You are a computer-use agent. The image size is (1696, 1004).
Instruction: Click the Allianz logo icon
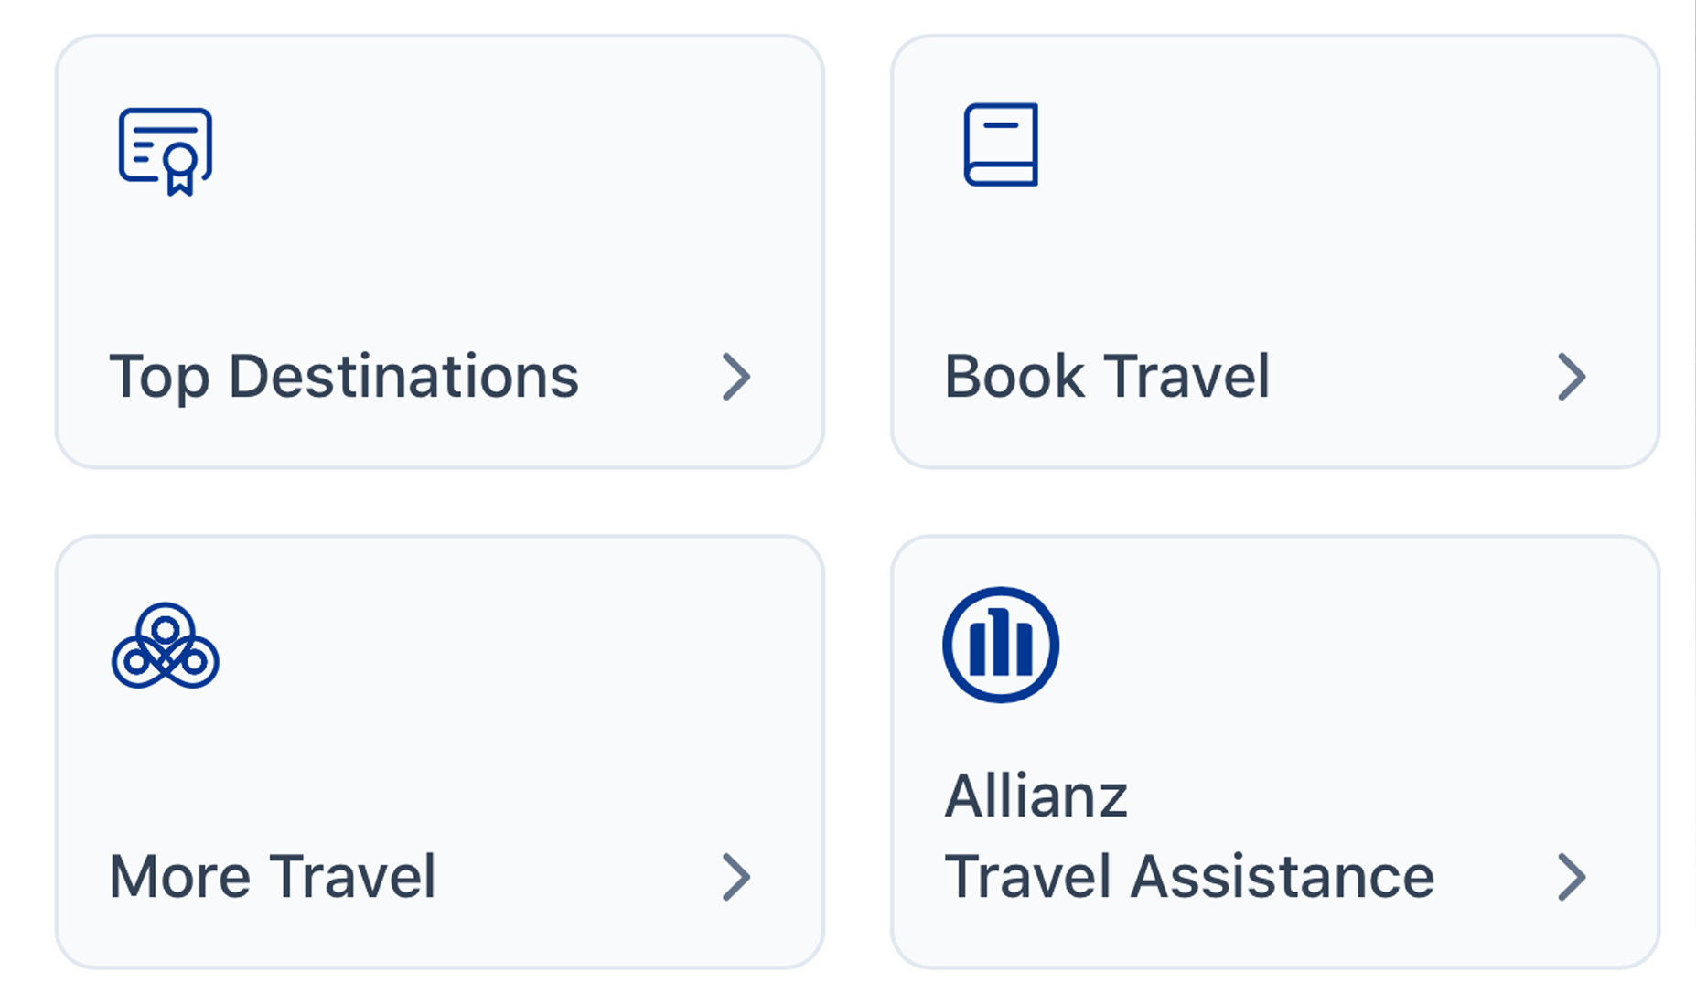point(1001,645)
